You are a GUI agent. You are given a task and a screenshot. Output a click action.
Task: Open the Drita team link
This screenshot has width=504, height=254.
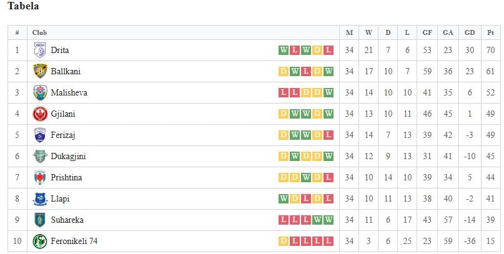pyautogui.click(x=60, y=50)
